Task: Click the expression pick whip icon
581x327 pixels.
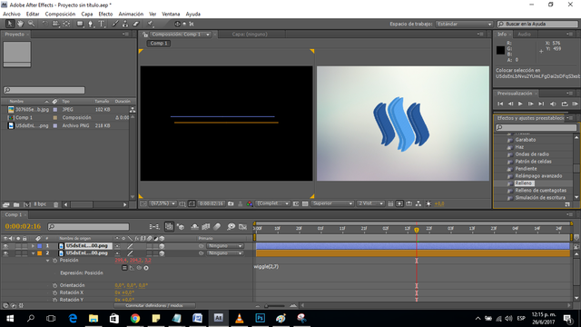Action: pos(139,268)
